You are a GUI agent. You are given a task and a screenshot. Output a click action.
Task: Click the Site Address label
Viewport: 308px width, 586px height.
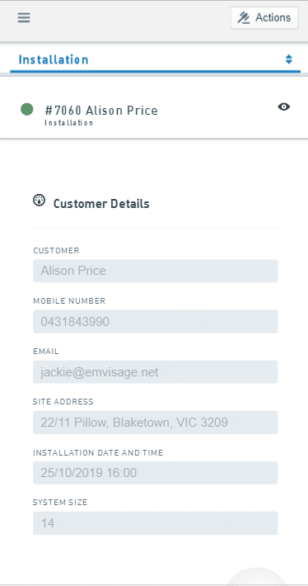tap(63, 402)
